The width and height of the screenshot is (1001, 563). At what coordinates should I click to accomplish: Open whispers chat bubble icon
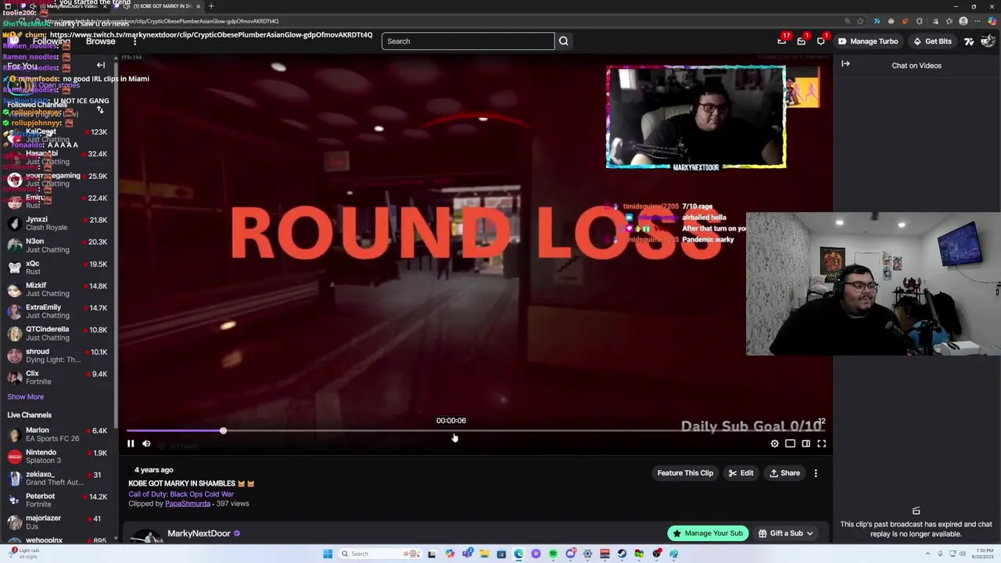820,41
